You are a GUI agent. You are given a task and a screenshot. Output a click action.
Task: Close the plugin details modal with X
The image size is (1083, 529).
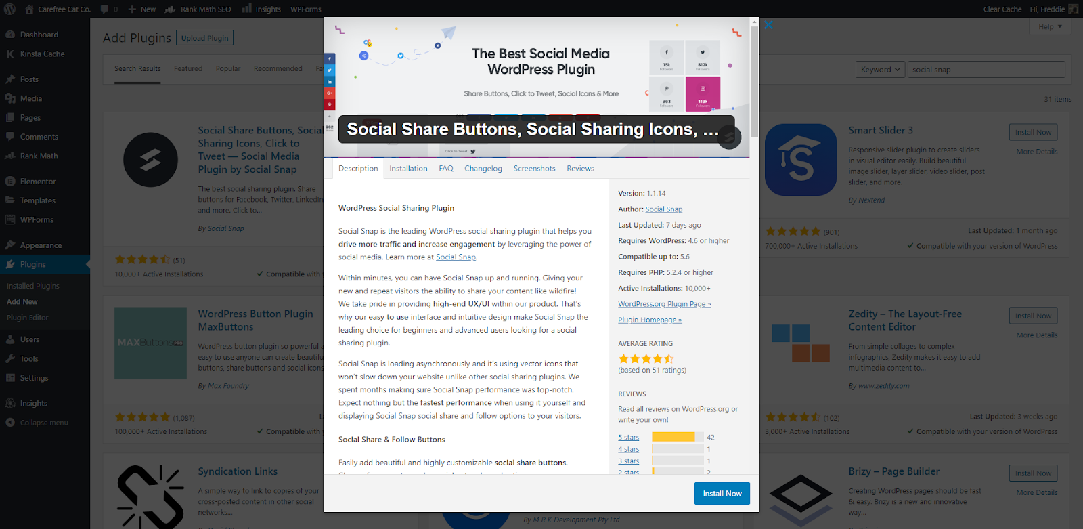pyautogui.click(x=768, y=25)
